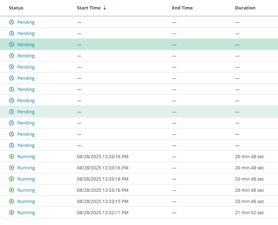
Task: Click the play icon of the topmost Running row
Action: (x=11, y=156)
